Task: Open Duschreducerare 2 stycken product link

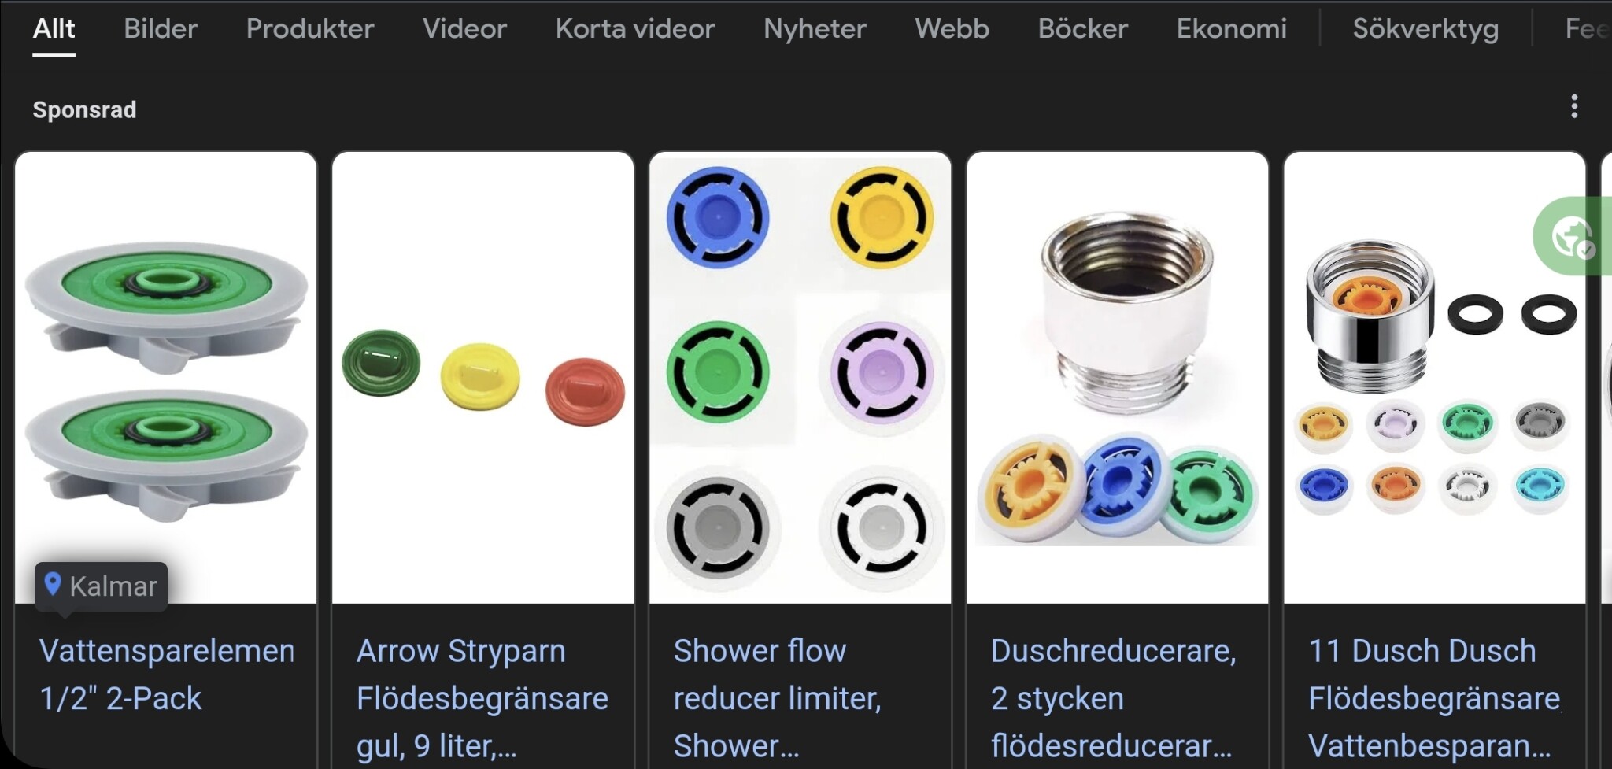Action: tap(1114, 698)
